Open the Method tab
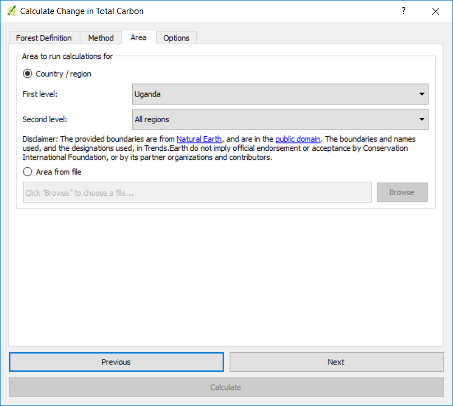 [x=101, y=38]
